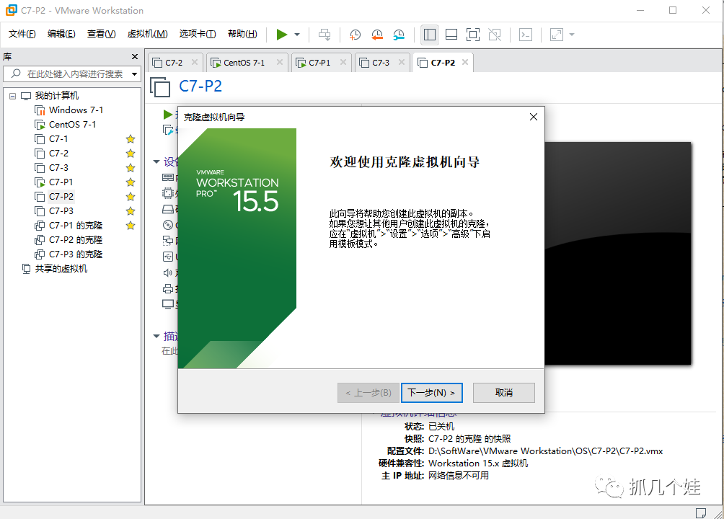Open the library search filter dropdown
Image resolution: width=724 pixels, height=519 pixels.
[134, 74]
